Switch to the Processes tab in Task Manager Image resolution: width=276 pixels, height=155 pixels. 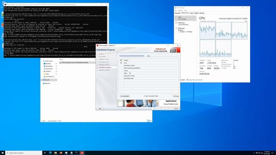coord(177,13)
